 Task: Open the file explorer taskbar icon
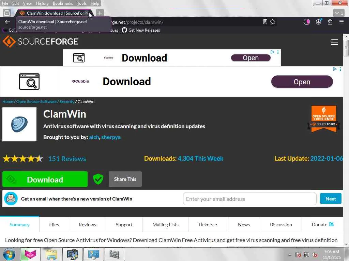[51, 254]
